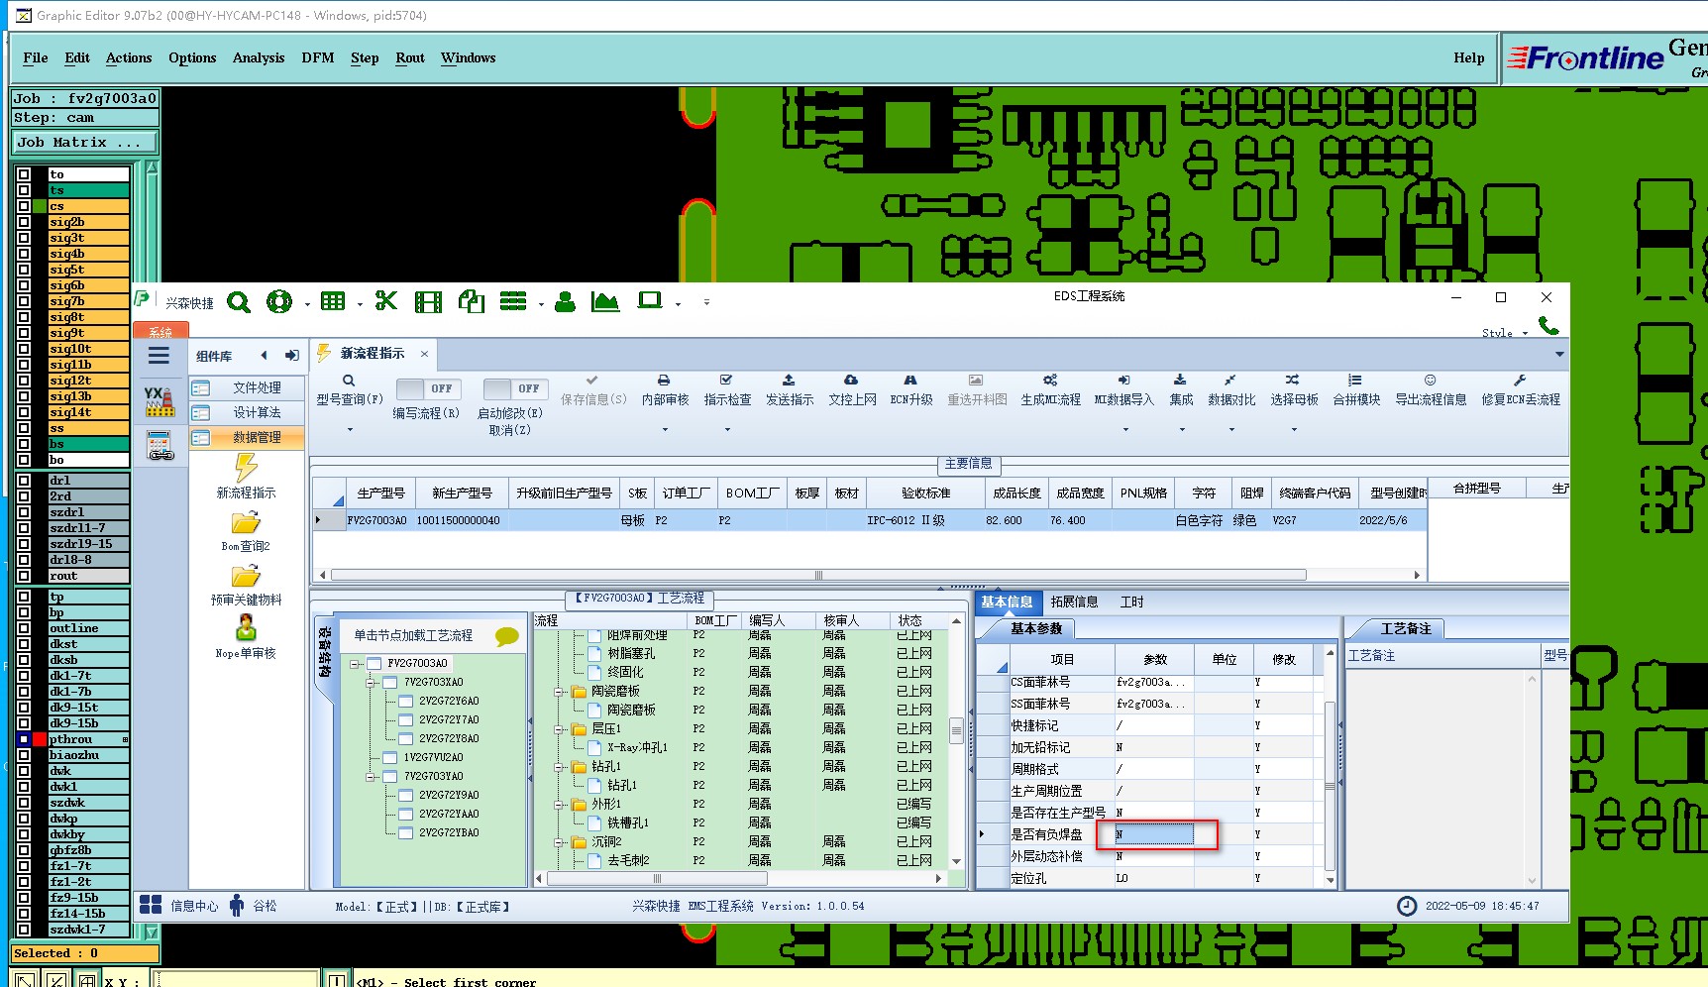Open Analysis menu in Graphic Editor
1708x987 pixels.
coord(259,57)
